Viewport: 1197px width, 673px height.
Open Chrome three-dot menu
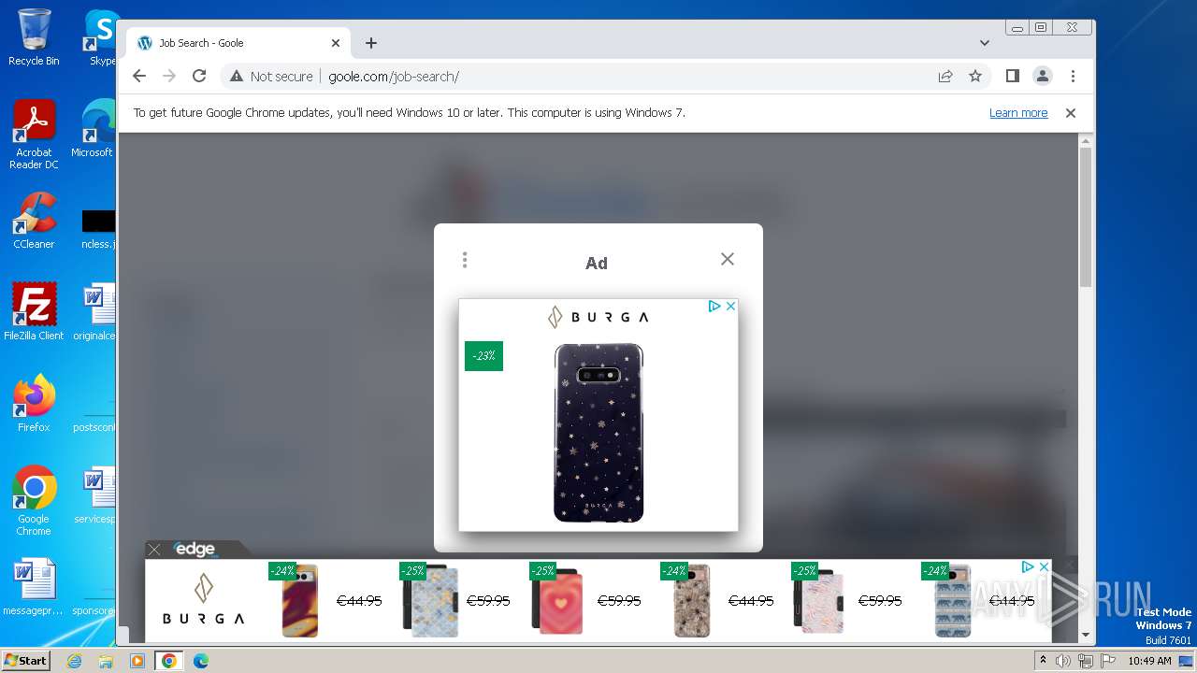point(1073,77)
